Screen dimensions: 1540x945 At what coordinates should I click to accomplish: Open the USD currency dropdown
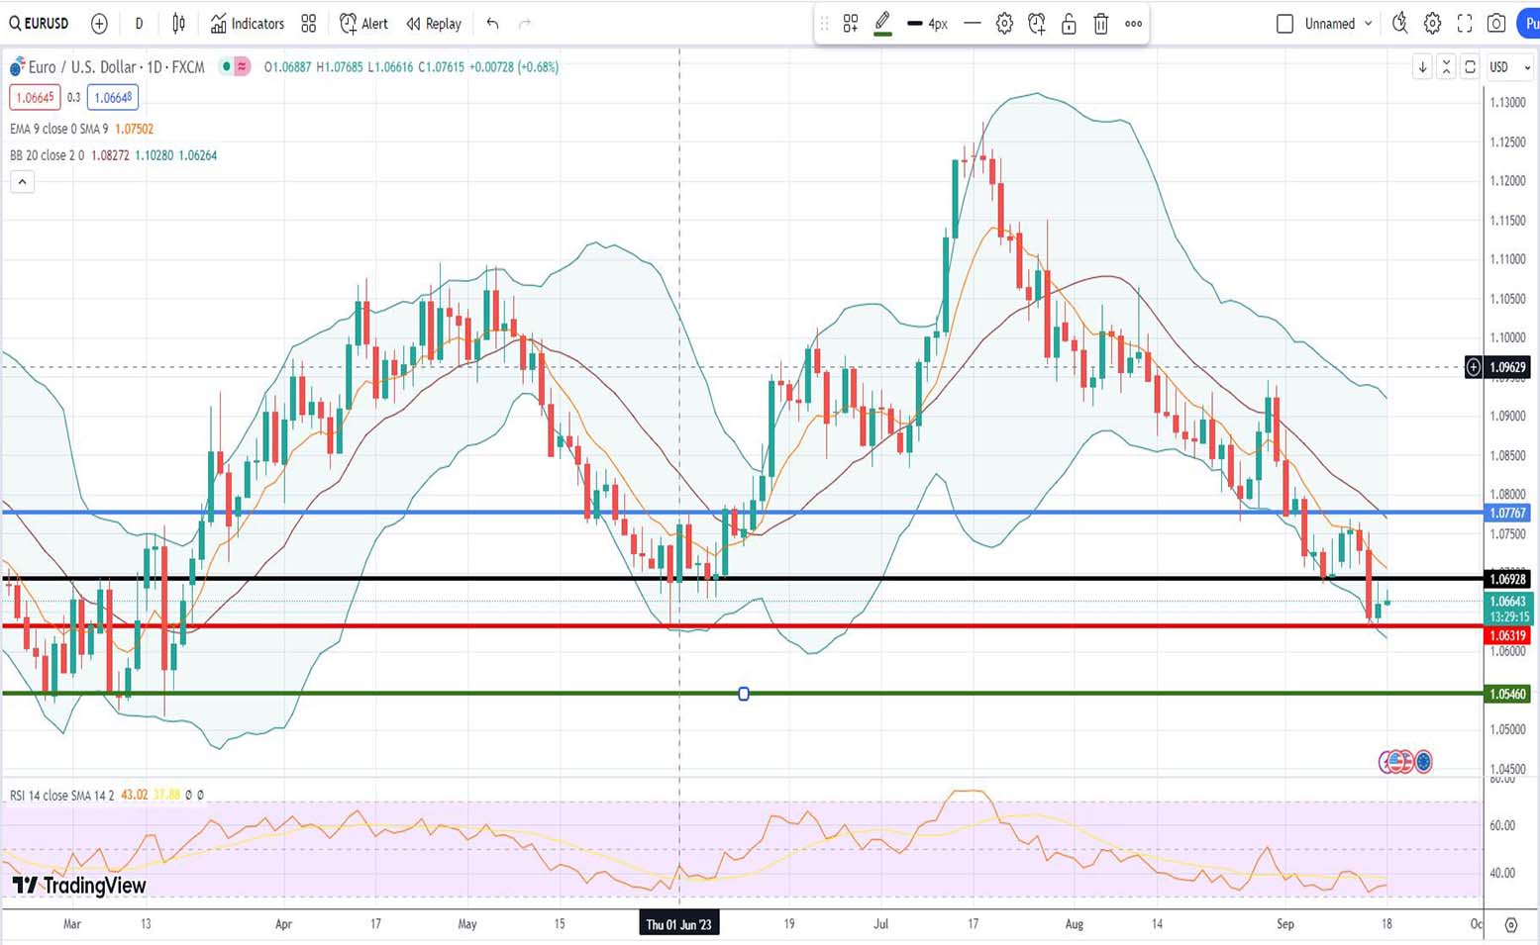pos(1509,67)
